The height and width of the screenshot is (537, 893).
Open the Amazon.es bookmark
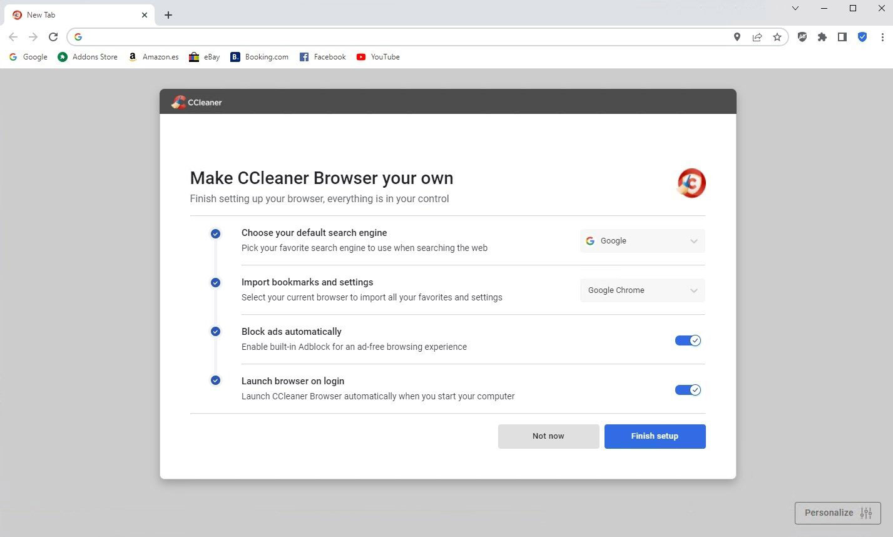point(153,57)
